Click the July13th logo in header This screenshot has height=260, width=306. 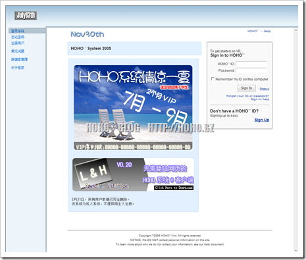(x=26, y=15)
